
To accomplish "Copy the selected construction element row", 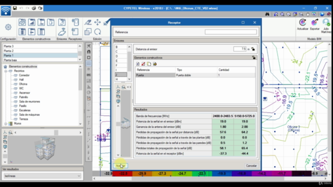I will pos(149,64).
